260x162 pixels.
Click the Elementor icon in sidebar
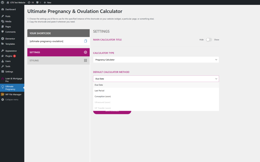3,39
